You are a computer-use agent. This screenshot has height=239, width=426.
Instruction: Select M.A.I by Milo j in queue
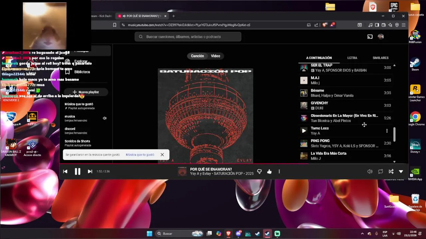[x=345, y=80]
